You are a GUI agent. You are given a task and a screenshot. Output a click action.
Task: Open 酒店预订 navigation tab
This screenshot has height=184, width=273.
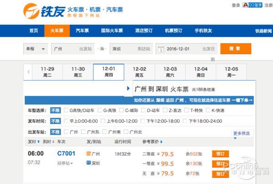tap(144, 31)
